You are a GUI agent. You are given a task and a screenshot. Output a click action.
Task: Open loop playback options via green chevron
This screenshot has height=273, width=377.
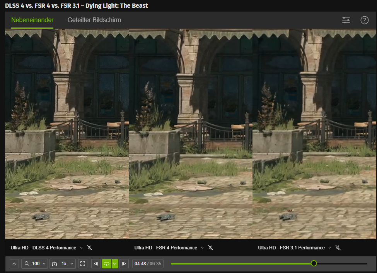[114, 263]
